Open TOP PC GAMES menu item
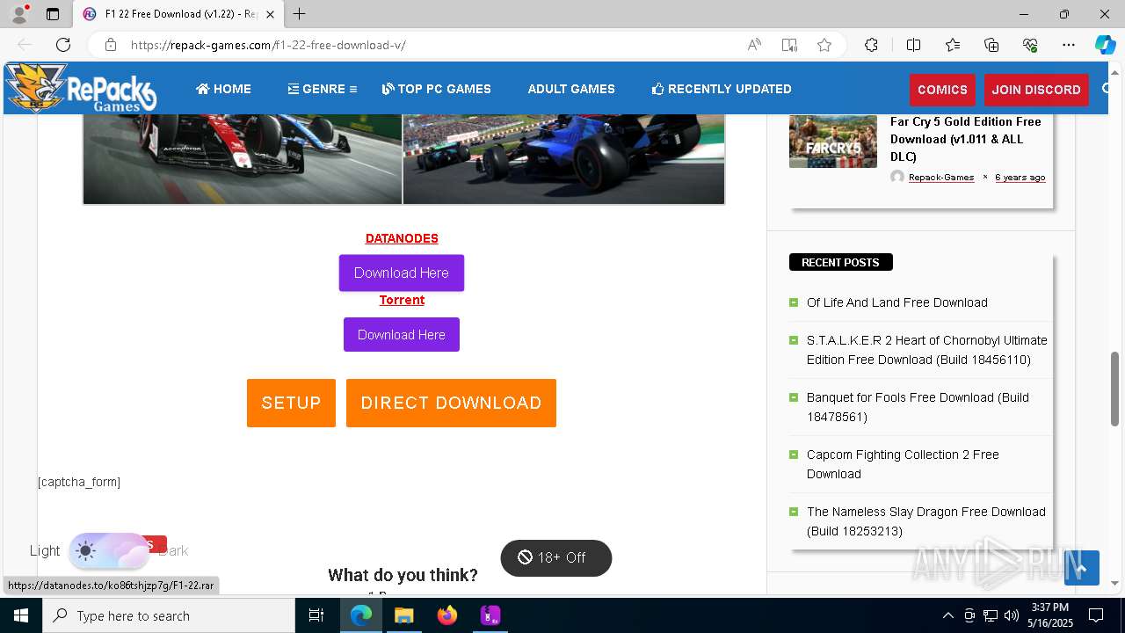This screenshot has width=1125, height=633. 437,89
